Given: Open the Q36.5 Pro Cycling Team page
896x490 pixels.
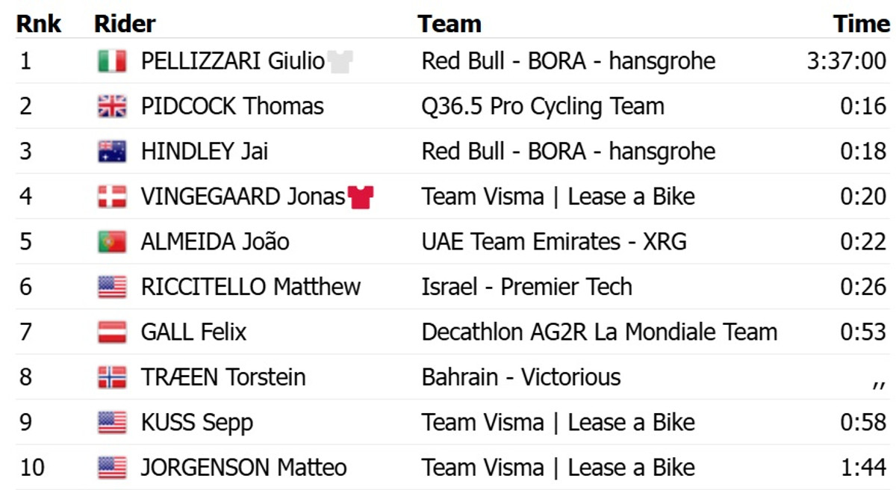Looking at the screenshot, I should pos(543,107).
